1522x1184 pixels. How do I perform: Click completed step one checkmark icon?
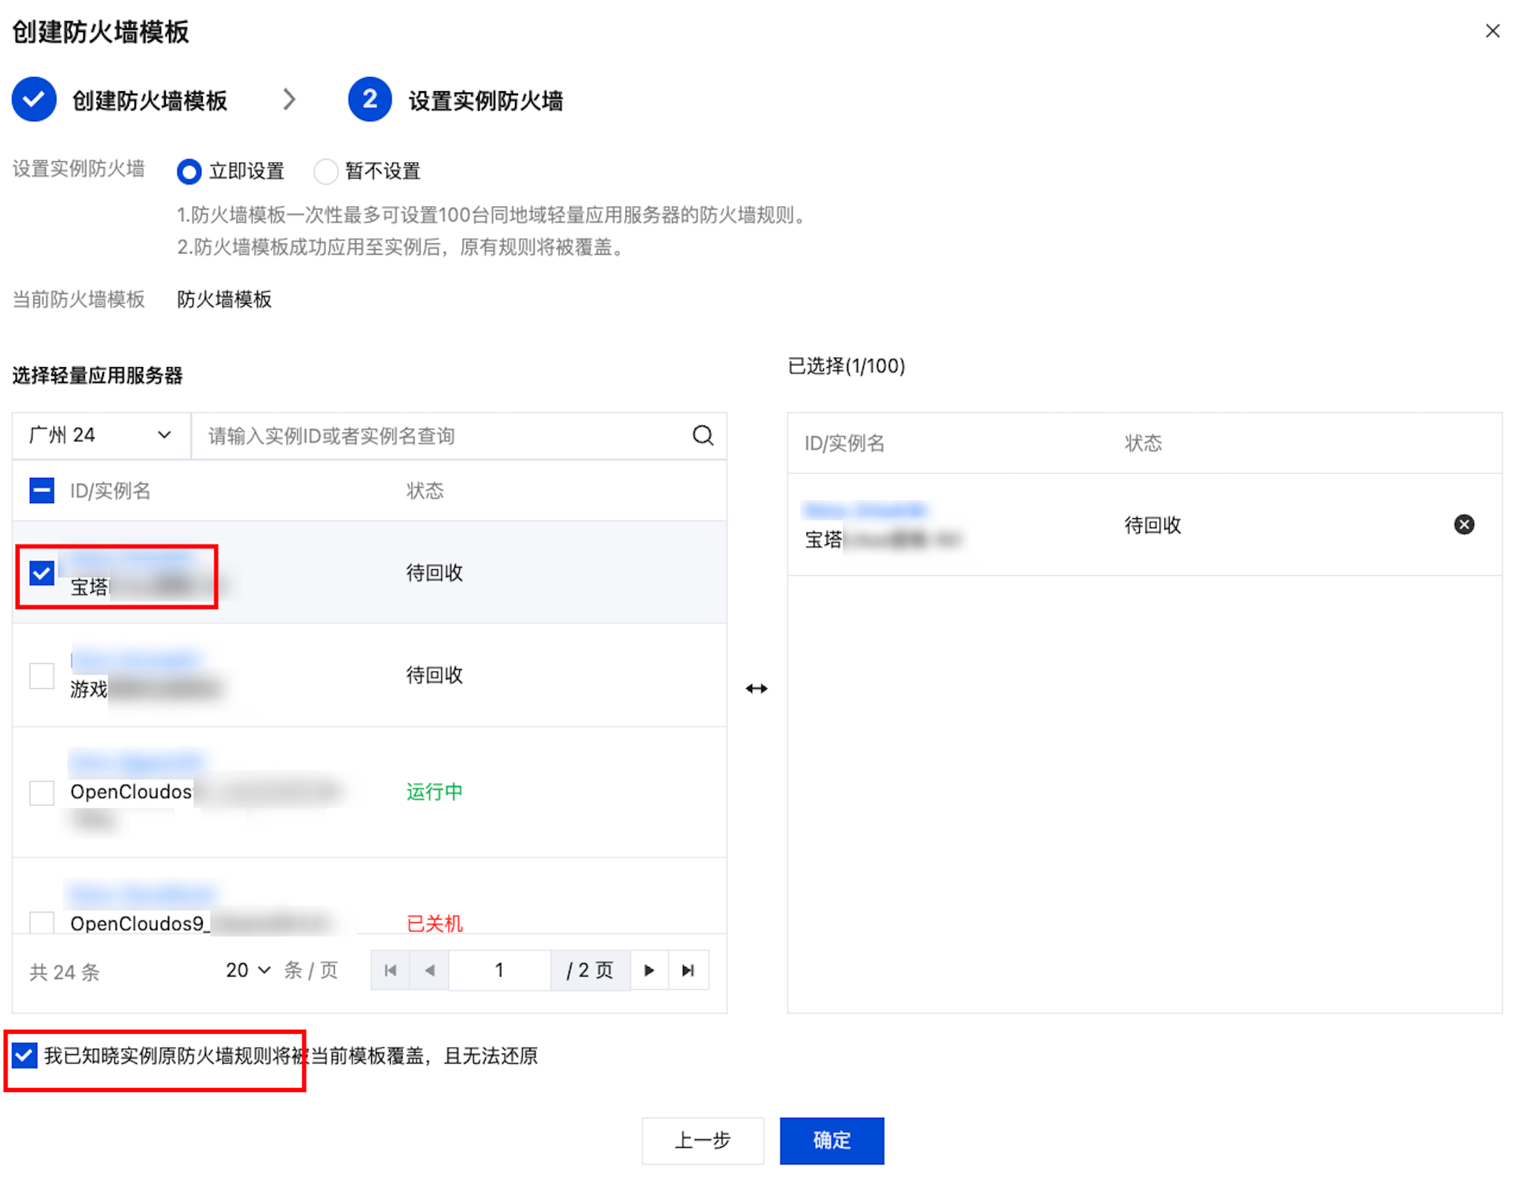34,100
